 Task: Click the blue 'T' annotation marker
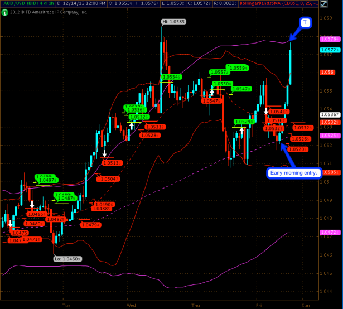305,22
